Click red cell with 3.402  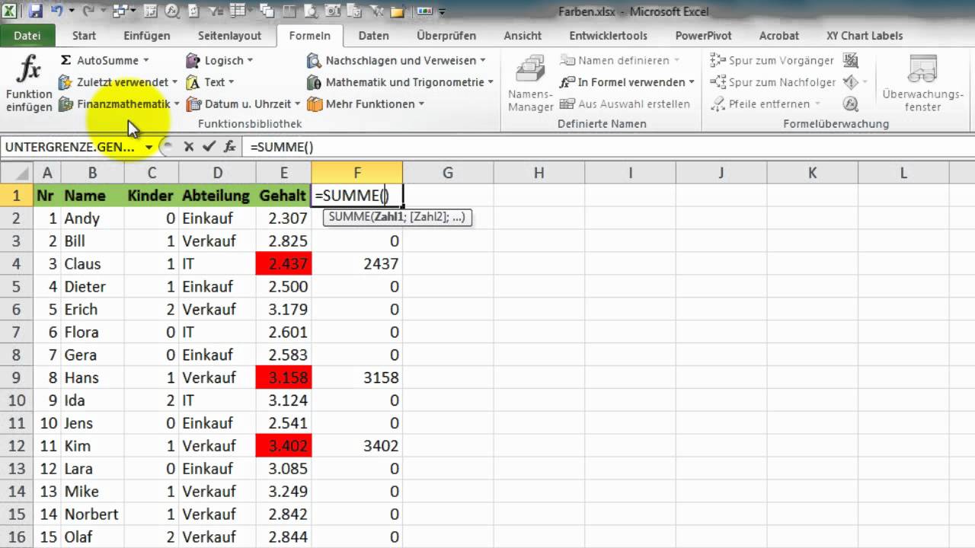283,446
